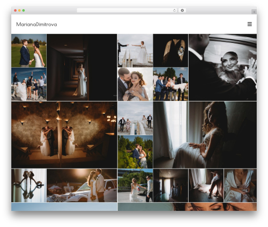Viewport: 268px width, 227px height.
Task: Open pale blue sky photo at bottom left
Action: point(64,207)
